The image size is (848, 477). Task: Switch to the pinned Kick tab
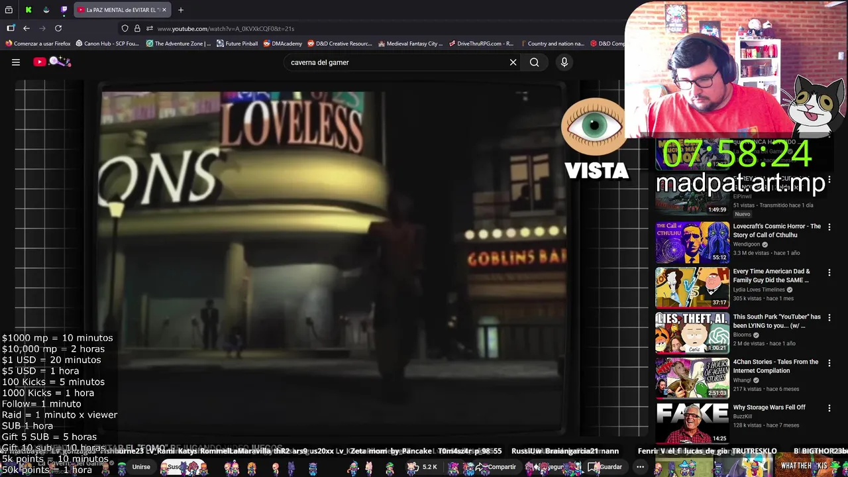pyautogui.click(x=28, y=10)
